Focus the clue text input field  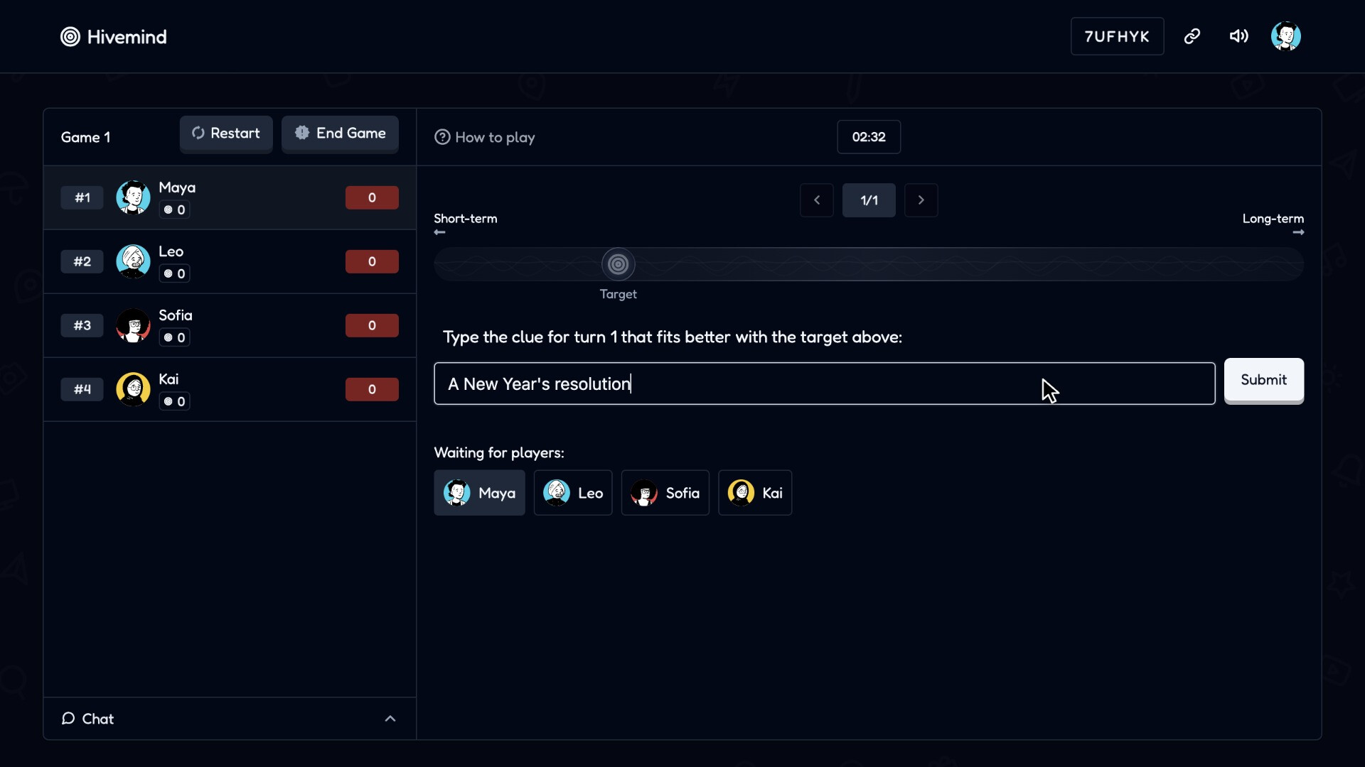click(825, 383)
